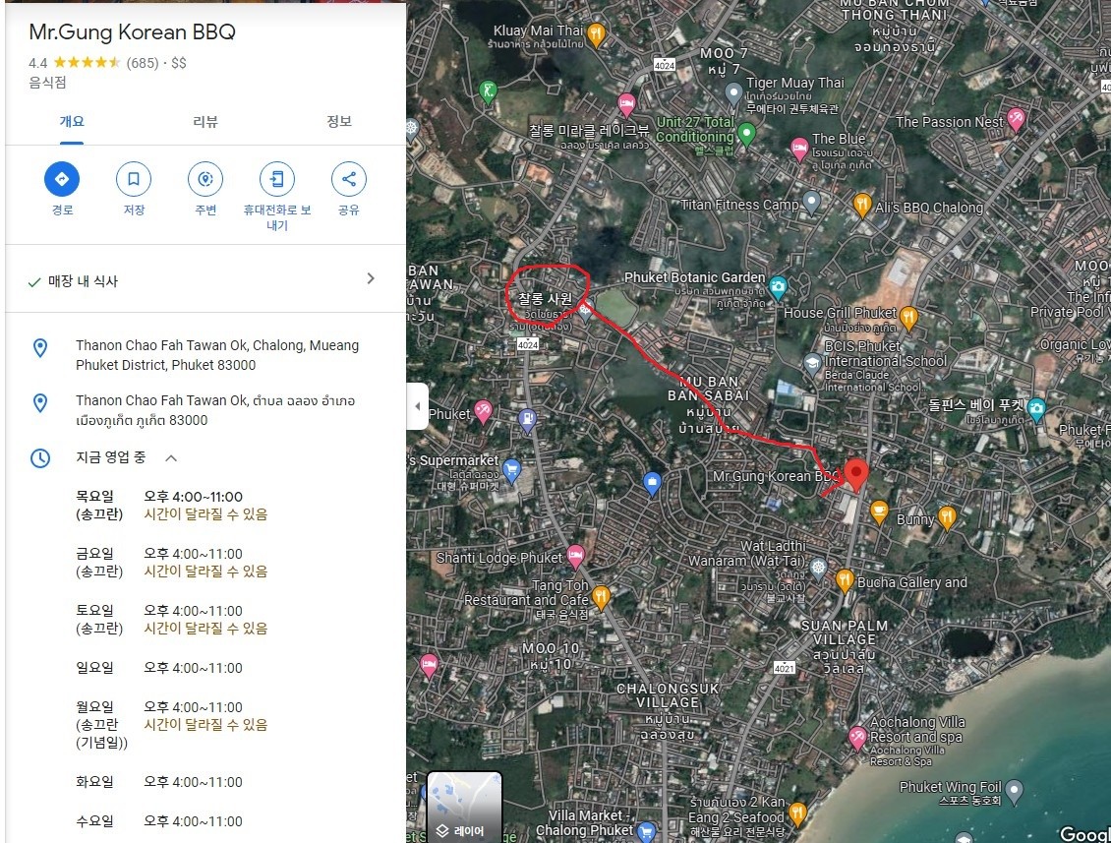Viewport: 1111px width, 843px height.
Task: Save the place with 저장 icon
Action: (133, 179)
